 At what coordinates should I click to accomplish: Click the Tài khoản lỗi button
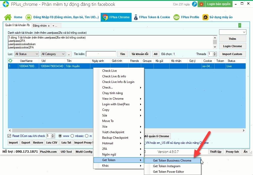click(x=140, y=54)
